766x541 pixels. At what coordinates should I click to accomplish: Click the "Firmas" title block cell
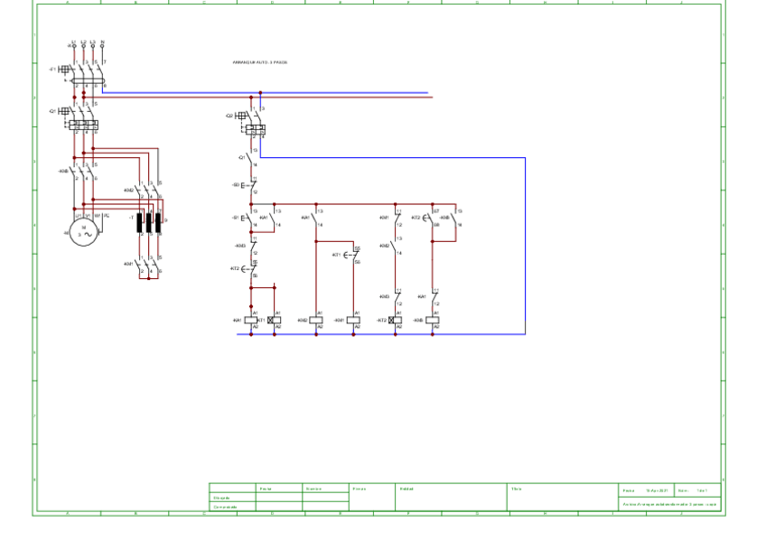point(372,497)
